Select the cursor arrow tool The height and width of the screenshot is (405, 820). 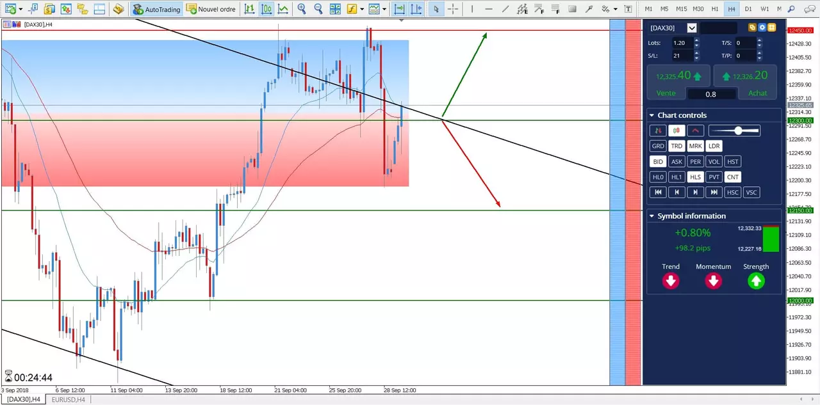click(436, 9)
